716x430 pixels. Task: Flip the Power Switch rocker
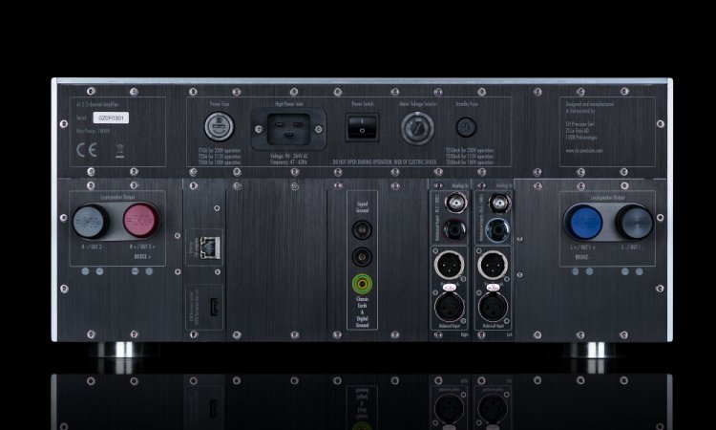click(362, 127)
